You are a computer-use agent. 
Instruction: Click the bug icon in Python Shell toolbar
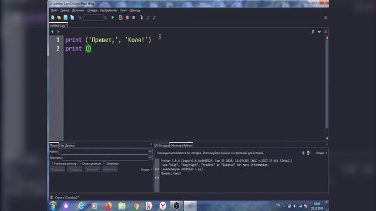pos(303,153)
